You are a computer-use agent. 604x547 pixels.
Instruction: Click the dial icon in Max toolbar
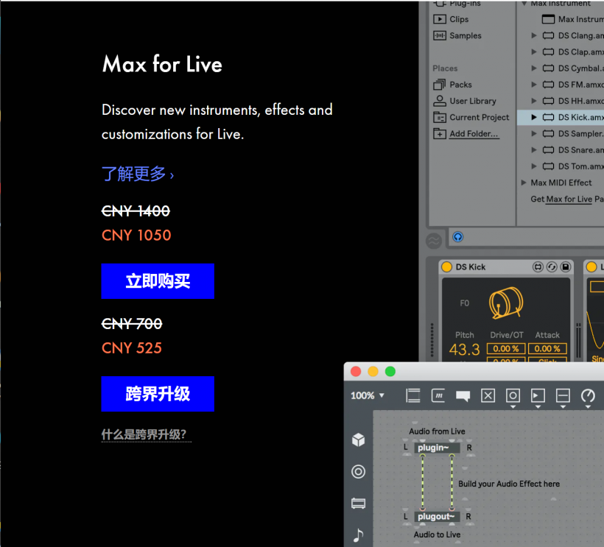pos(588,395)
